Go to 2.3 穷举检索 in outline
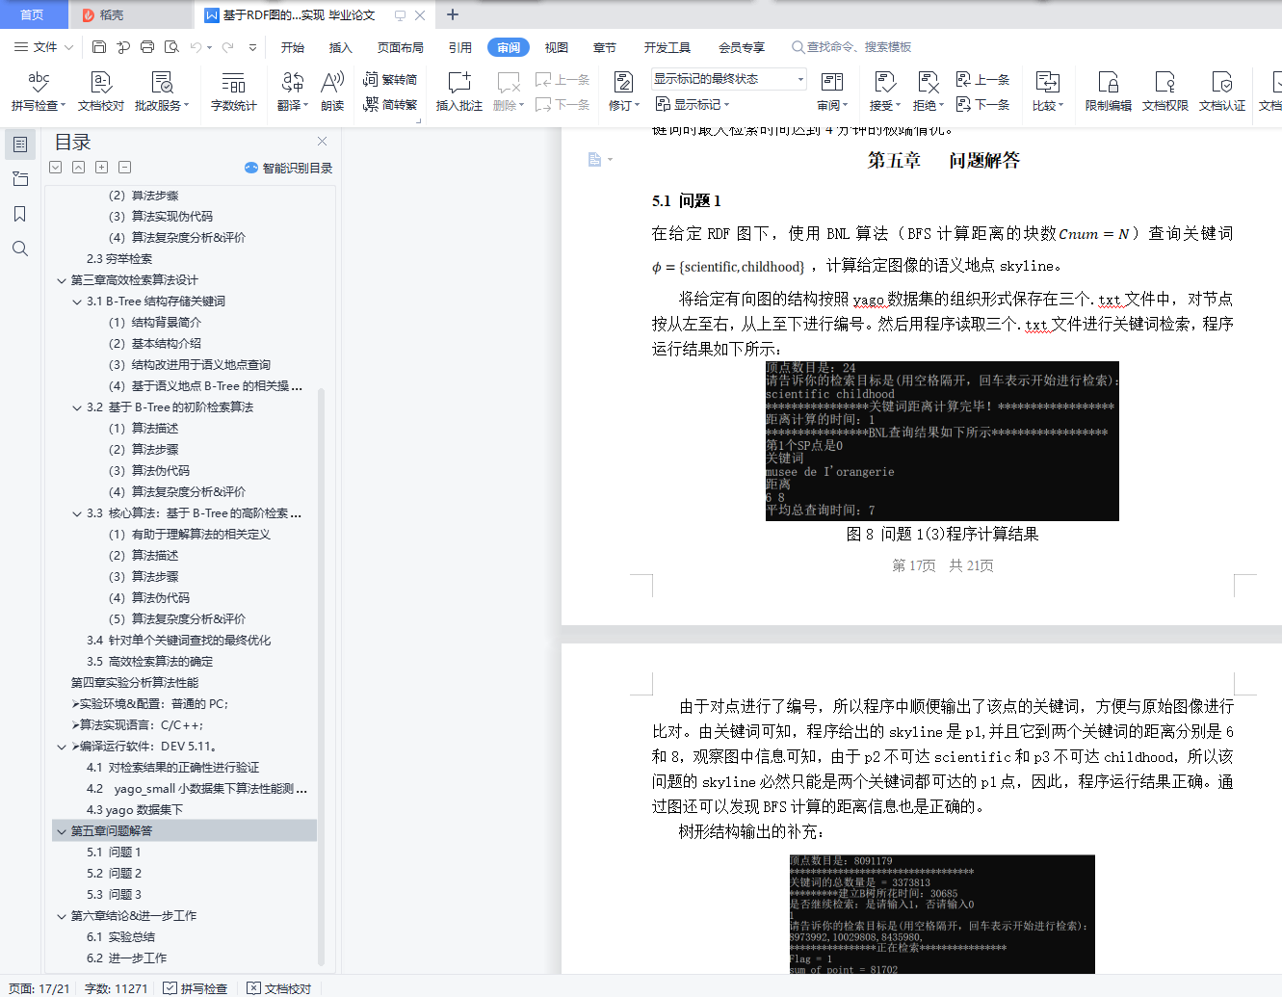This screenshot has width=1282, height=997. pos(119,259)
